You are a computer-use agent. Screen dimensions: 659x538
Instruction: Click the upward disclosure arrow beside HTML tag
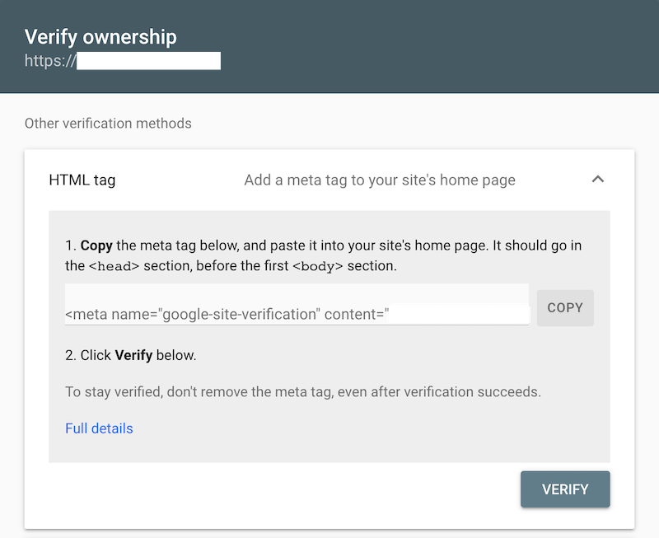(x=598, y=179)
